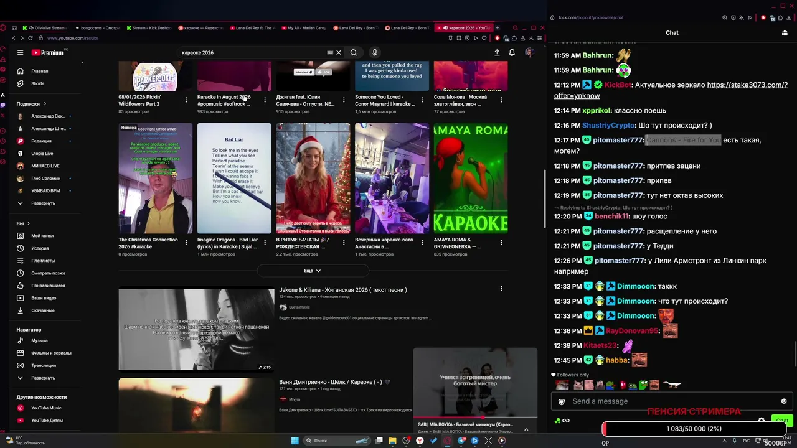Open Плейлисты in the sidebar
The image size is (797, 448).
(x=43, y=261)
